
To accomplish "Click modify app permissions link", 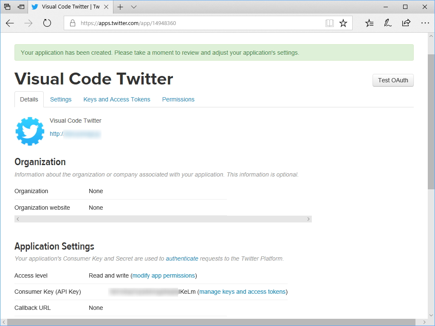I will pyautogui.click(x=164, y=275).
